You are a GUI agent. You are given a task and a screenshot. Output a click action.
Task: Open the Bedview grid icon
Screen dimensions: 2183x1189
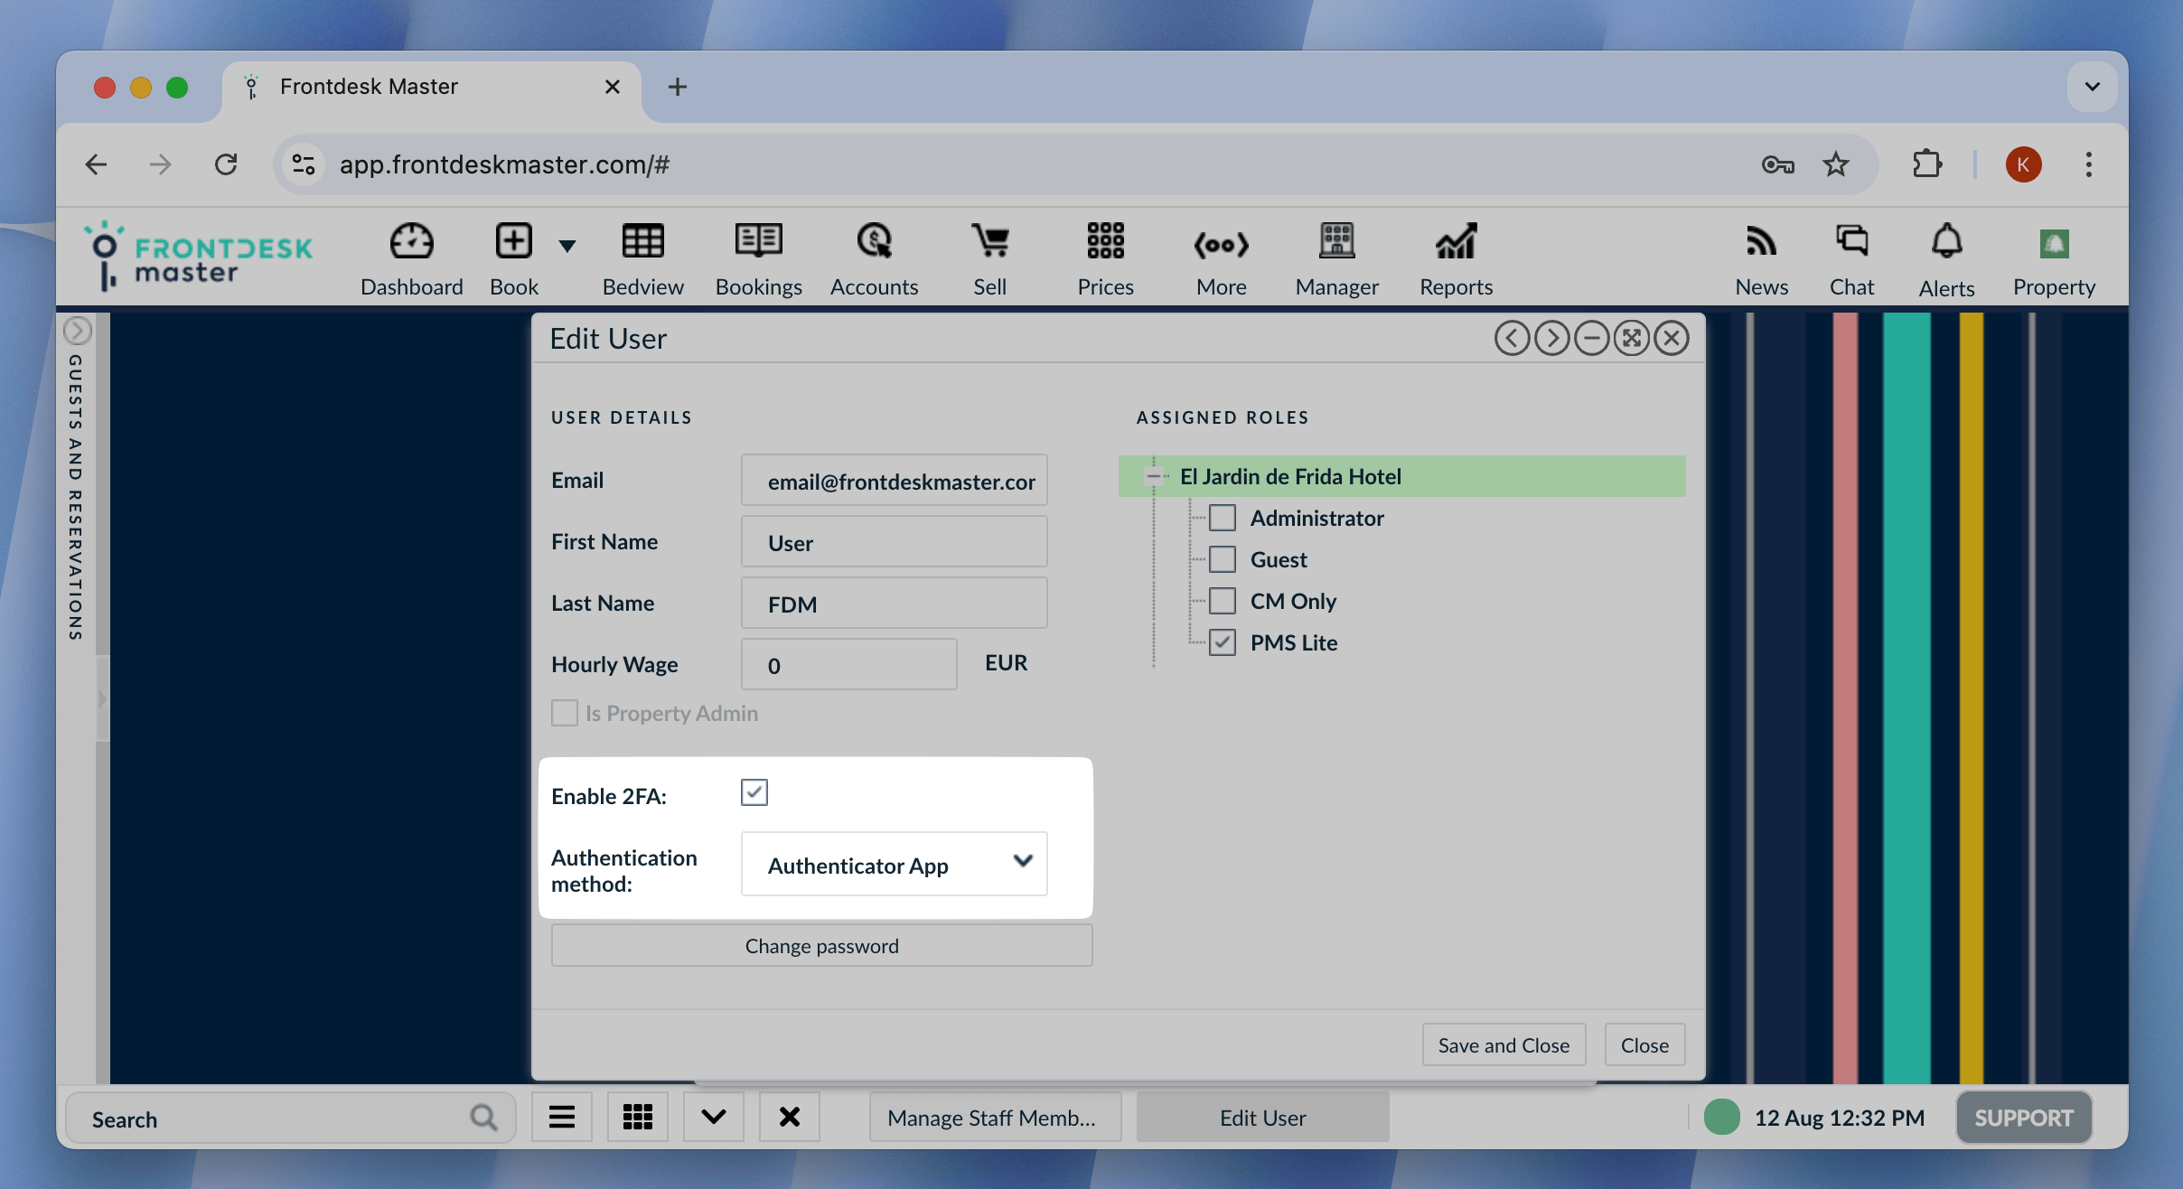tap(642, 242)
